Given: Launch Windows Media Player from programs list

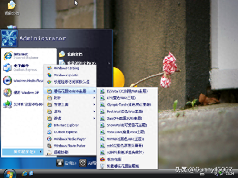Looking at the screenshot, I should [70, 139].
